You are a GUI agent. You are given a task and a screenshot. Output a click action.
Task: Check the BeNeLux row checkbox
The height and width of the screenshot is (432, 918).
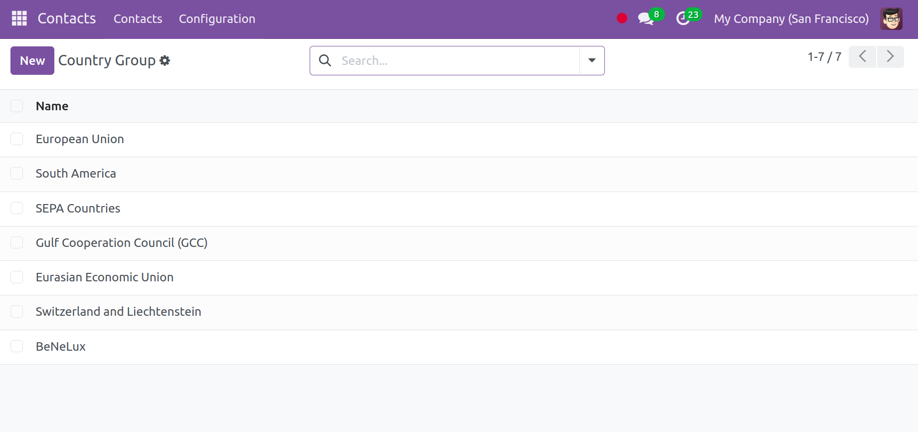tap(17, 346)
